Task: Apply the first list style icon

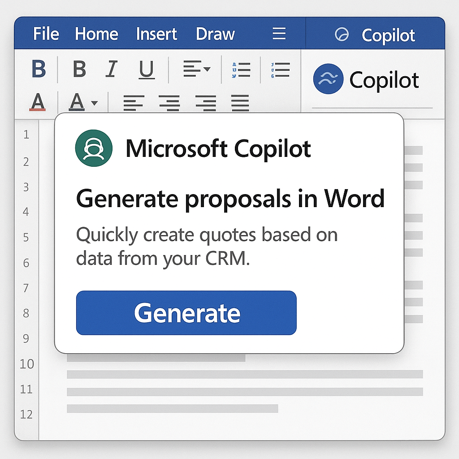Action: (x=241, y=70)
